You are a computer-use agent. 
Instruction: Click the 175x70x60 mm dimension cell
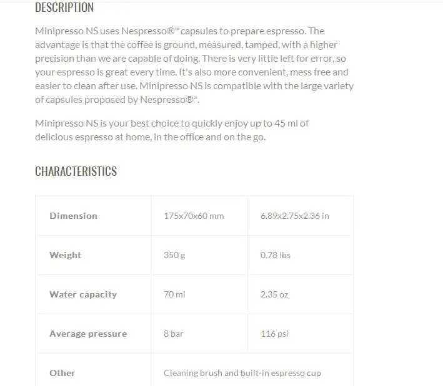point(194,216)
